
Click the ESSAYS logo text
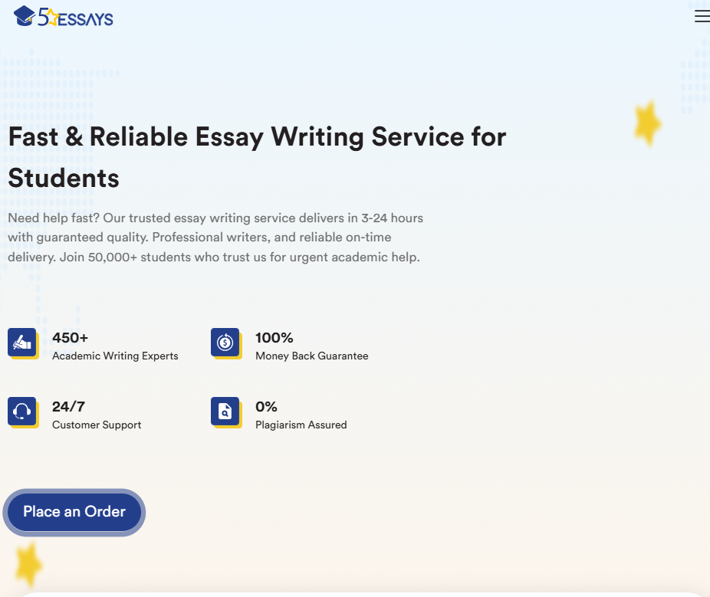coord(85,17)
